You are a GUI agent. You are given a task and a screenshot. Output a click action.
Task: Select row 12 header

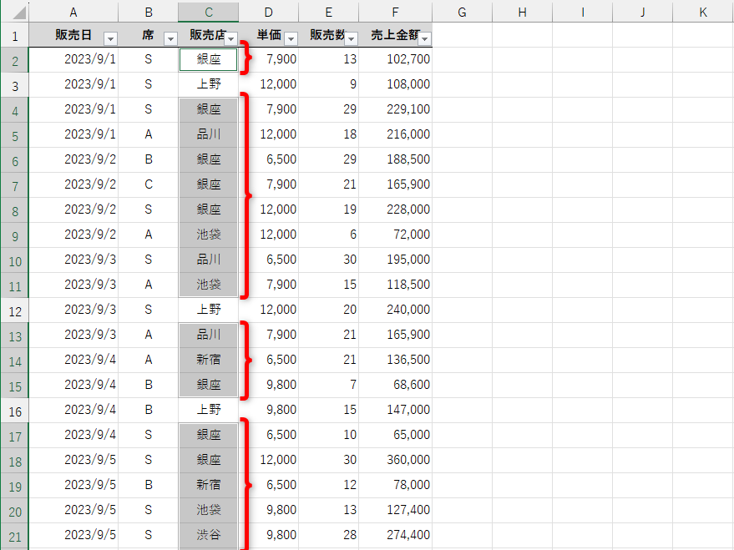click(x=15, y=310)
